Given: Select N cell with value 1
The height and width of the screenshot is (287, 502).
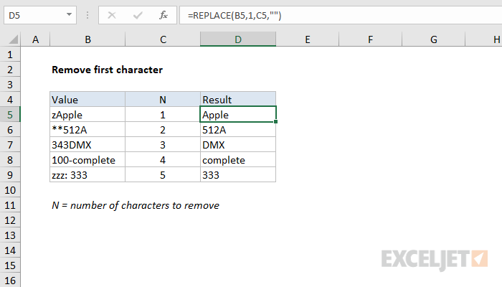Looking at the screenshot, I should pos(163,115).
